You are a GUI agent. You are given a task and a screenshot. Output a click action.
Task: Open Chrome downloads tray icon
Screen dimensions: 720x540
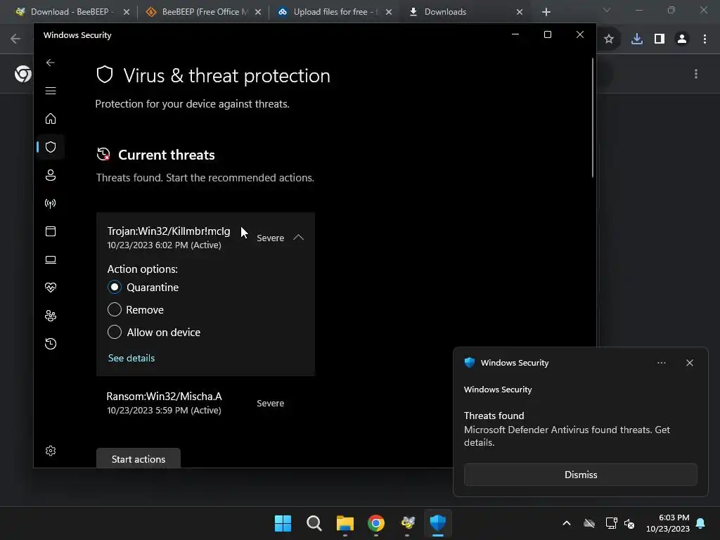coord(637,39)
